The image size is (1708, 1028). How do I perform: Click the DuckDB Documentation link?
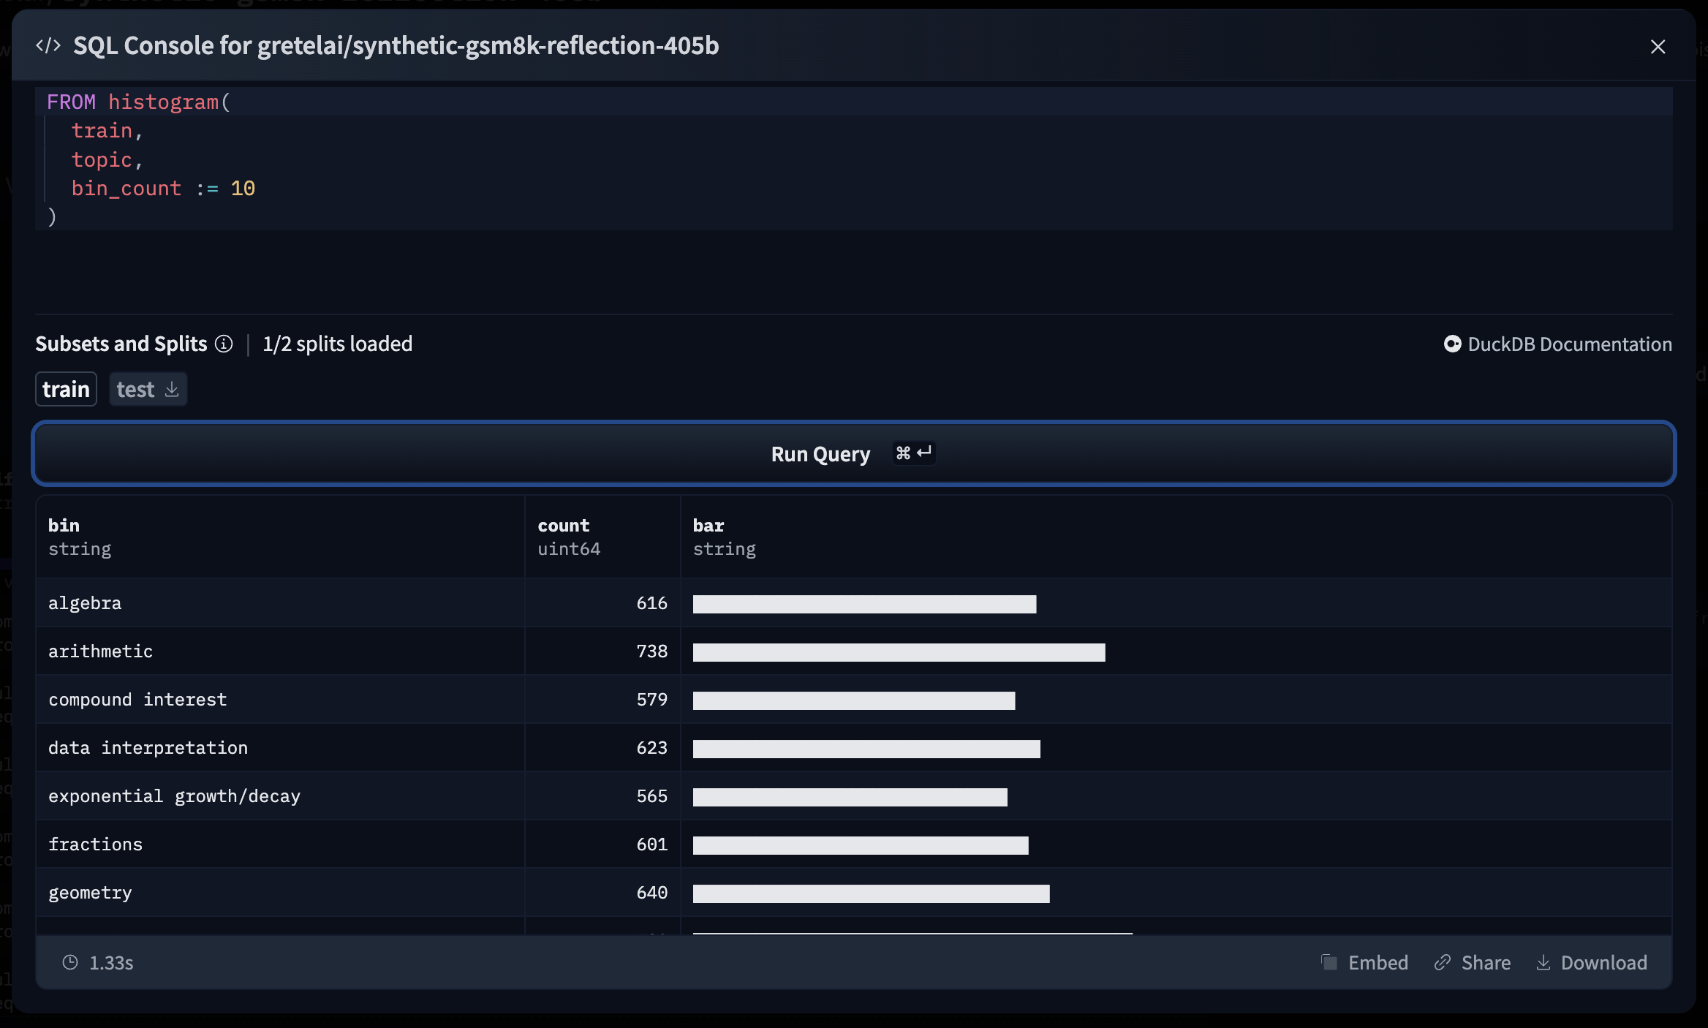(1558, 343)
